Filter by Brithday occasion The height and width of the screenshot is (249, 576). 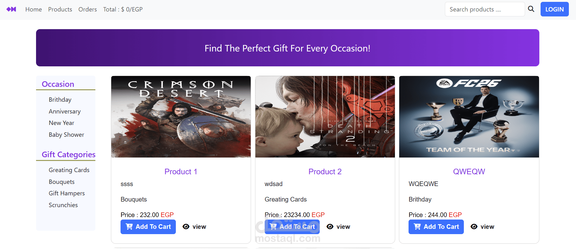pyautogui.click(x=60, y=100)
